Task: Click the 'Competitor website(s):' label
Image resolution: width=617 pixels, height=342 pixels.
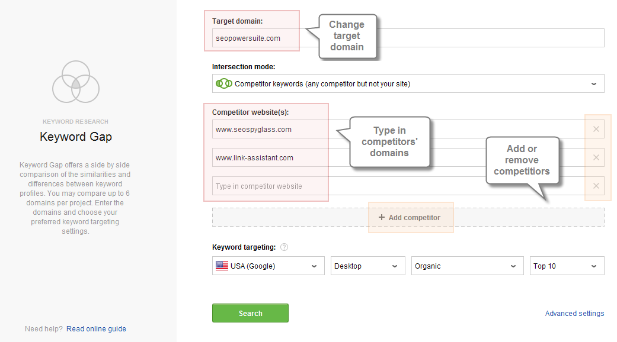Action: (250, 112)
